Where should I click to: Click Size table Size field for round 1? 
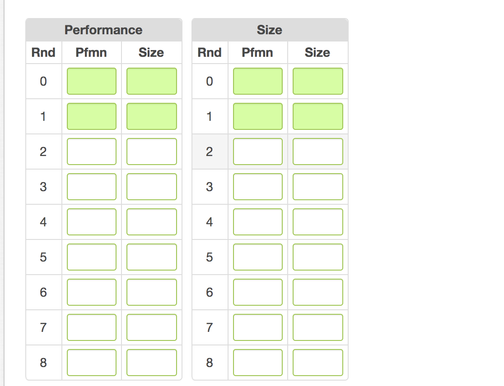tap(317, 116)
